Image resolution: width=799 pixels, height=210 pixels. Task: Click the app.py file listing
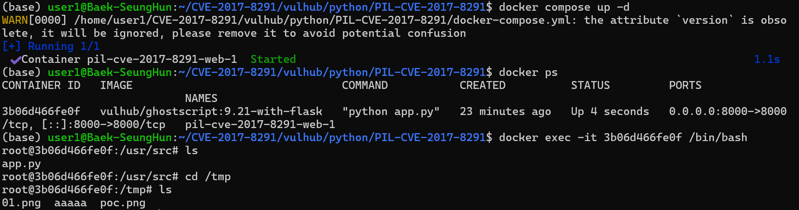pos(21,164)
